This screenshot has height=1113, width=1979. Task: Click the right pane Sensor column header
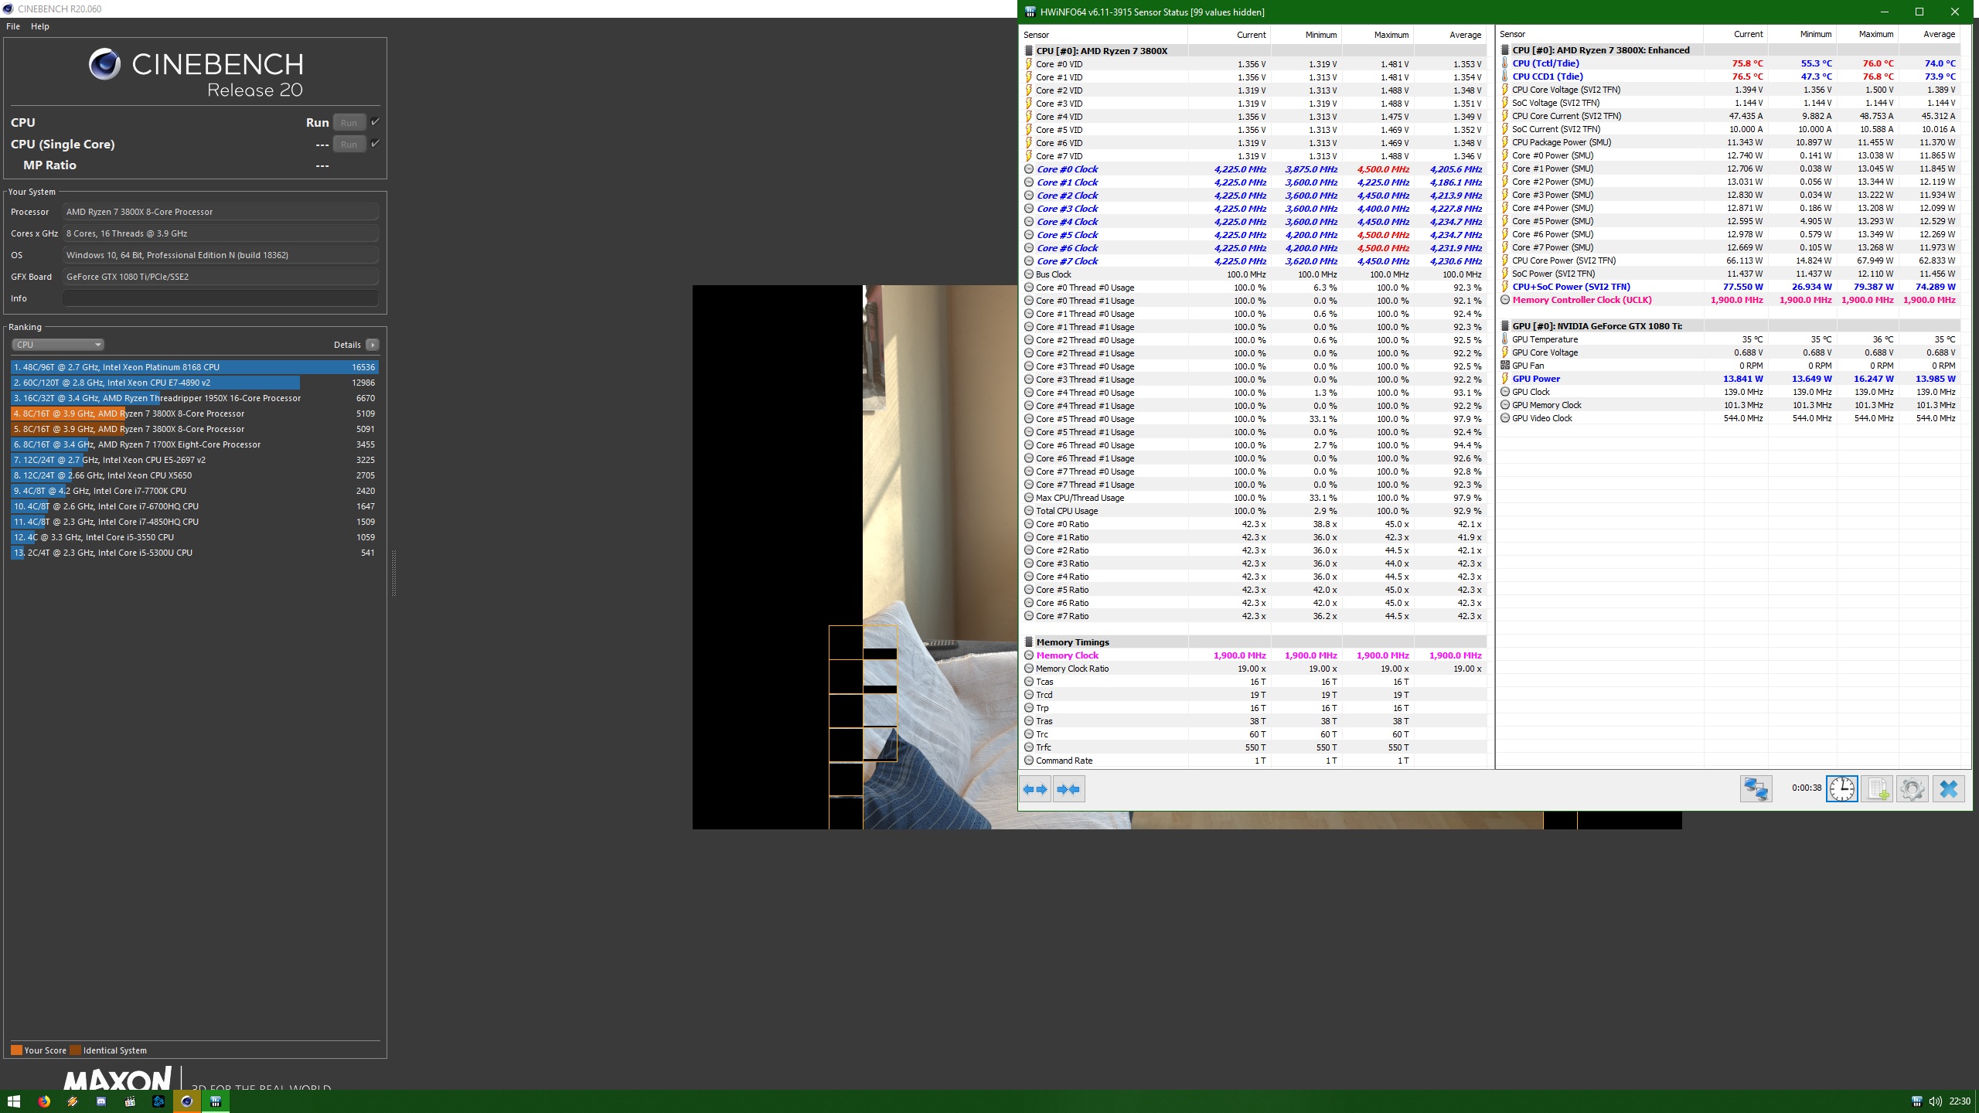(1599, 35)
